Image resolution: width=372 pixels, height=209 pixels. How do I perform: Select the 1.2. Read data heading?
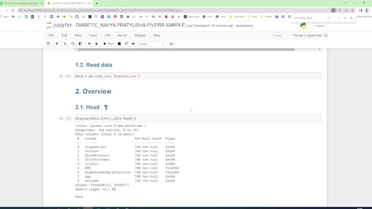point(94,65)
